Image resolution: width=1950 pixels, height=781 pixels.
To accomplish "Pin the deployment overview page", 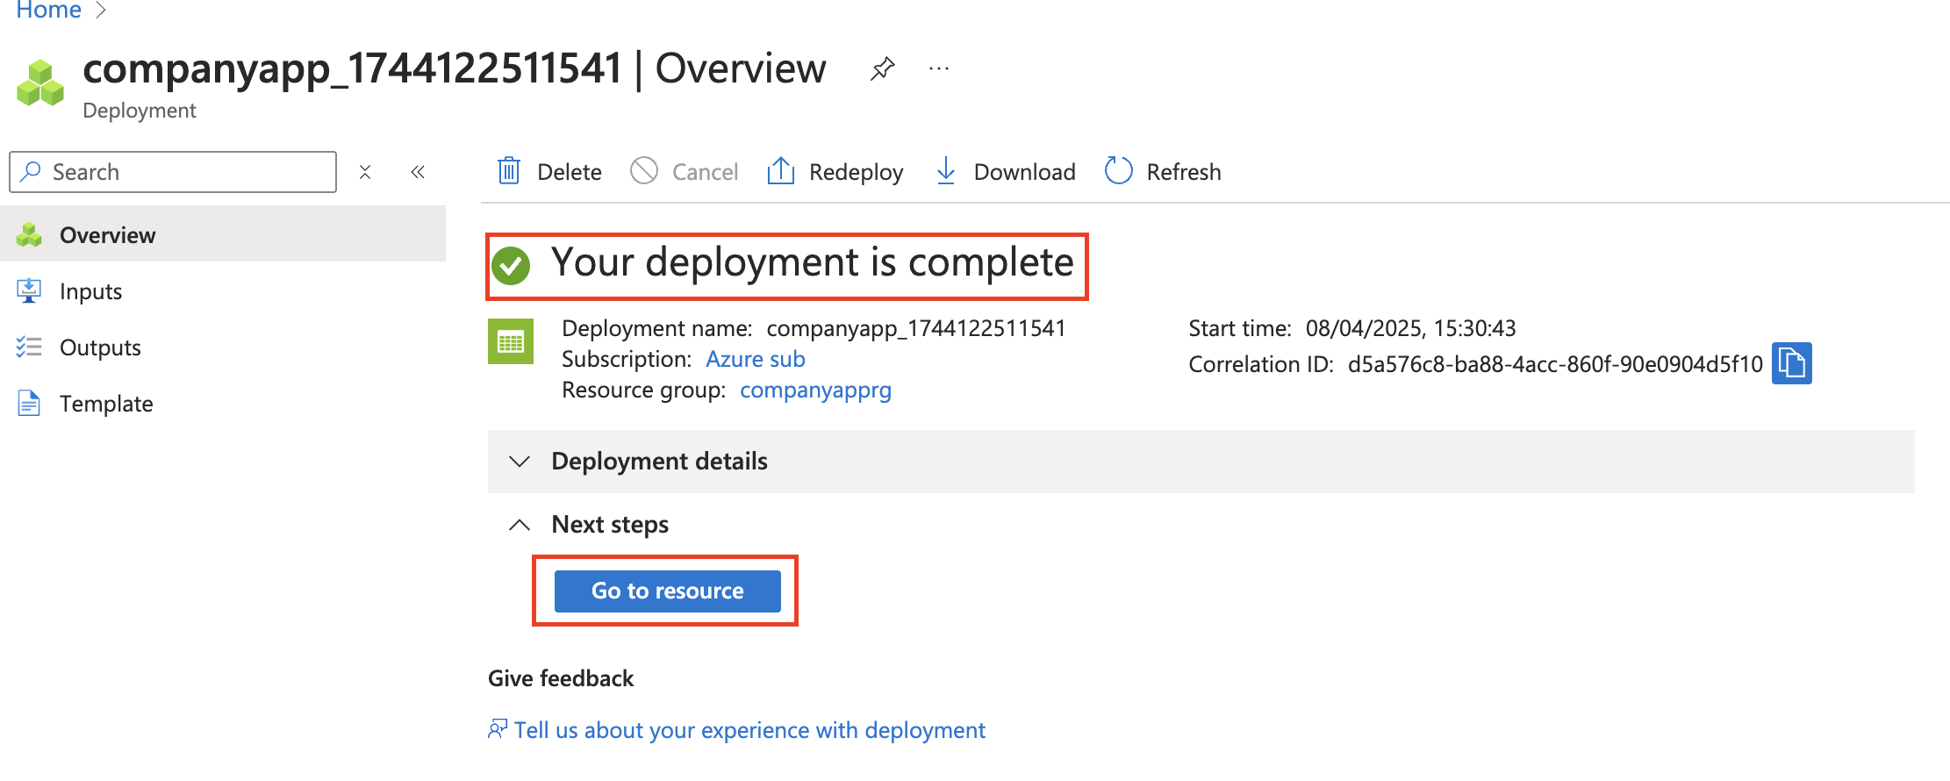I will pyautogui.click(x=882, y=68).
